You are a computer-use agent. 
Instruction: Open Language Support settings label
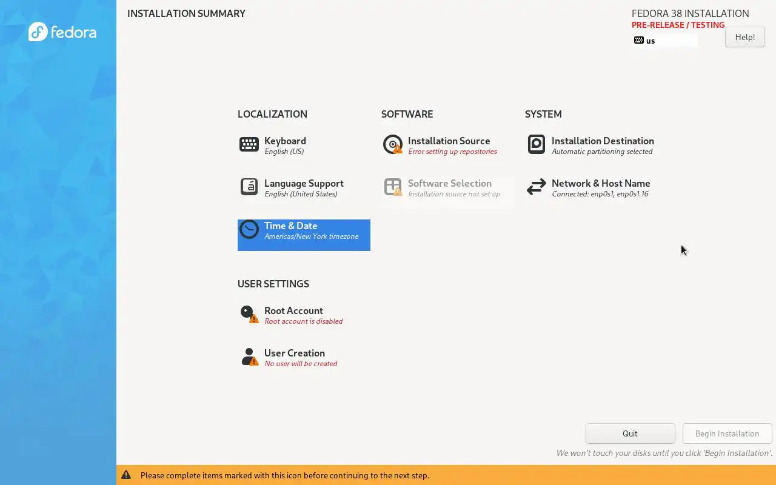point(304,183)
